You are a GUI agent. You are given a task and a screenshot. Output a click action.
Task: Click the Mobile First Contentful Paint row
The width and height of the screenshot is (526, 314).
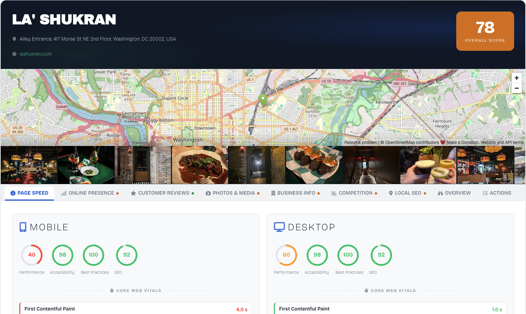(136, 308)
